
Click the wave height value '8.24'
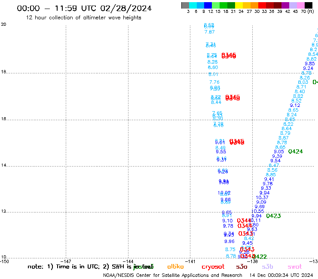292,115
